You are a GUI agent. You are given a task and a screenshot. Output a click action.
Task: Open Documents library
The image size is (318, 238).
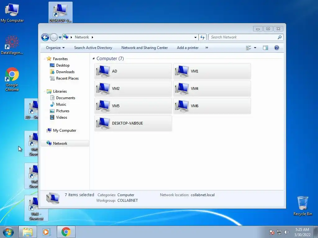pyautogui.click(x=66, y=98)
